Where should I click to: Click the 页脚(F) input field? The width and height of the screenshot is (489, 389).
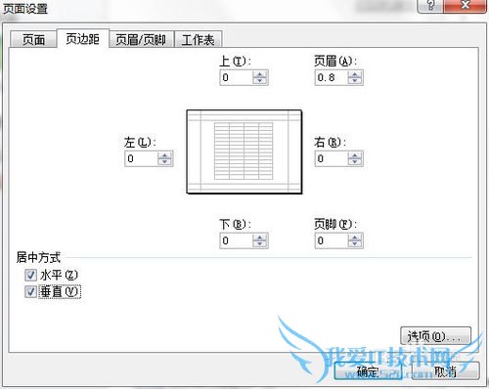coord(332,240)
